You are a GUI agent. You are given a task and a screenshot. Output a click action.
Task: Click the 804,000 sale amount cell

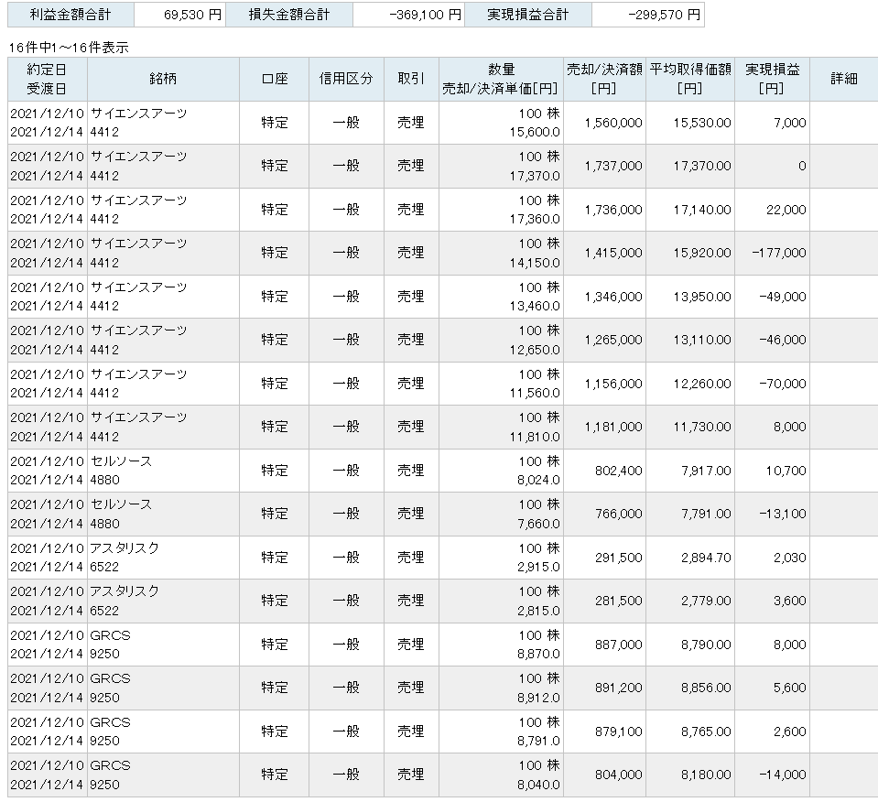click(x=604, y=775)
